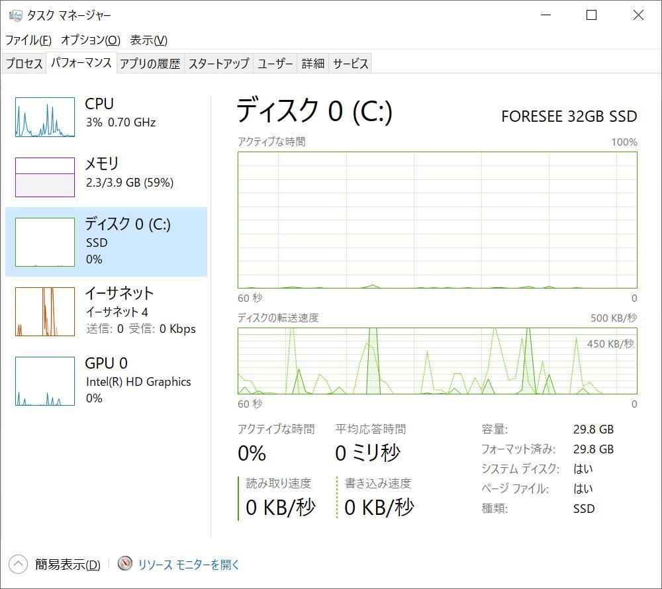Collapse to simple view with the chevron arrow icon
Image resolution: width=662 pixels, height=589 pixels.
click(x=18, y=564)
